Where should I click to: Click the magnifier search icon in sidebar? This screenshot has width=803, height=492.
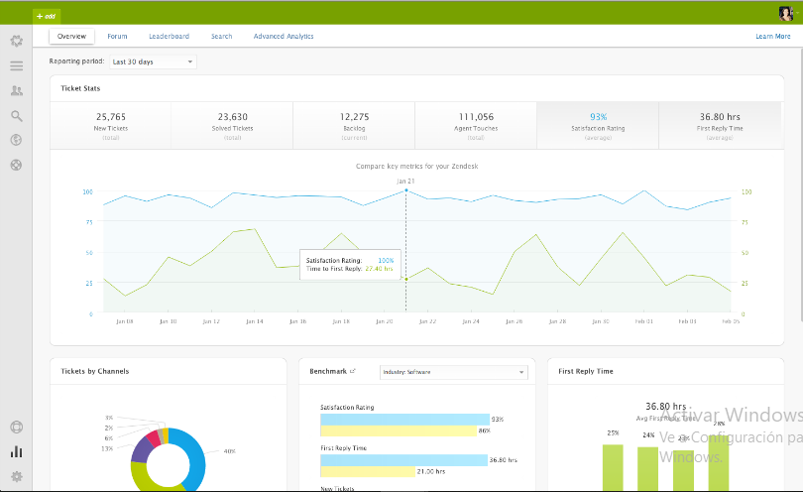(x=16, y=115)
